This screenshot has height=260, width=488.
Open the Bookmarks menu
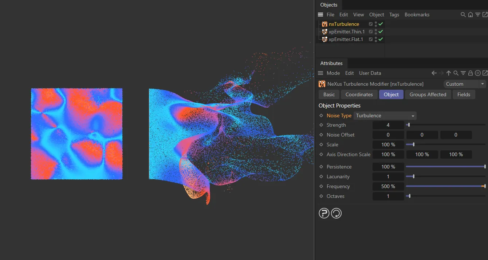click(417, 15)
